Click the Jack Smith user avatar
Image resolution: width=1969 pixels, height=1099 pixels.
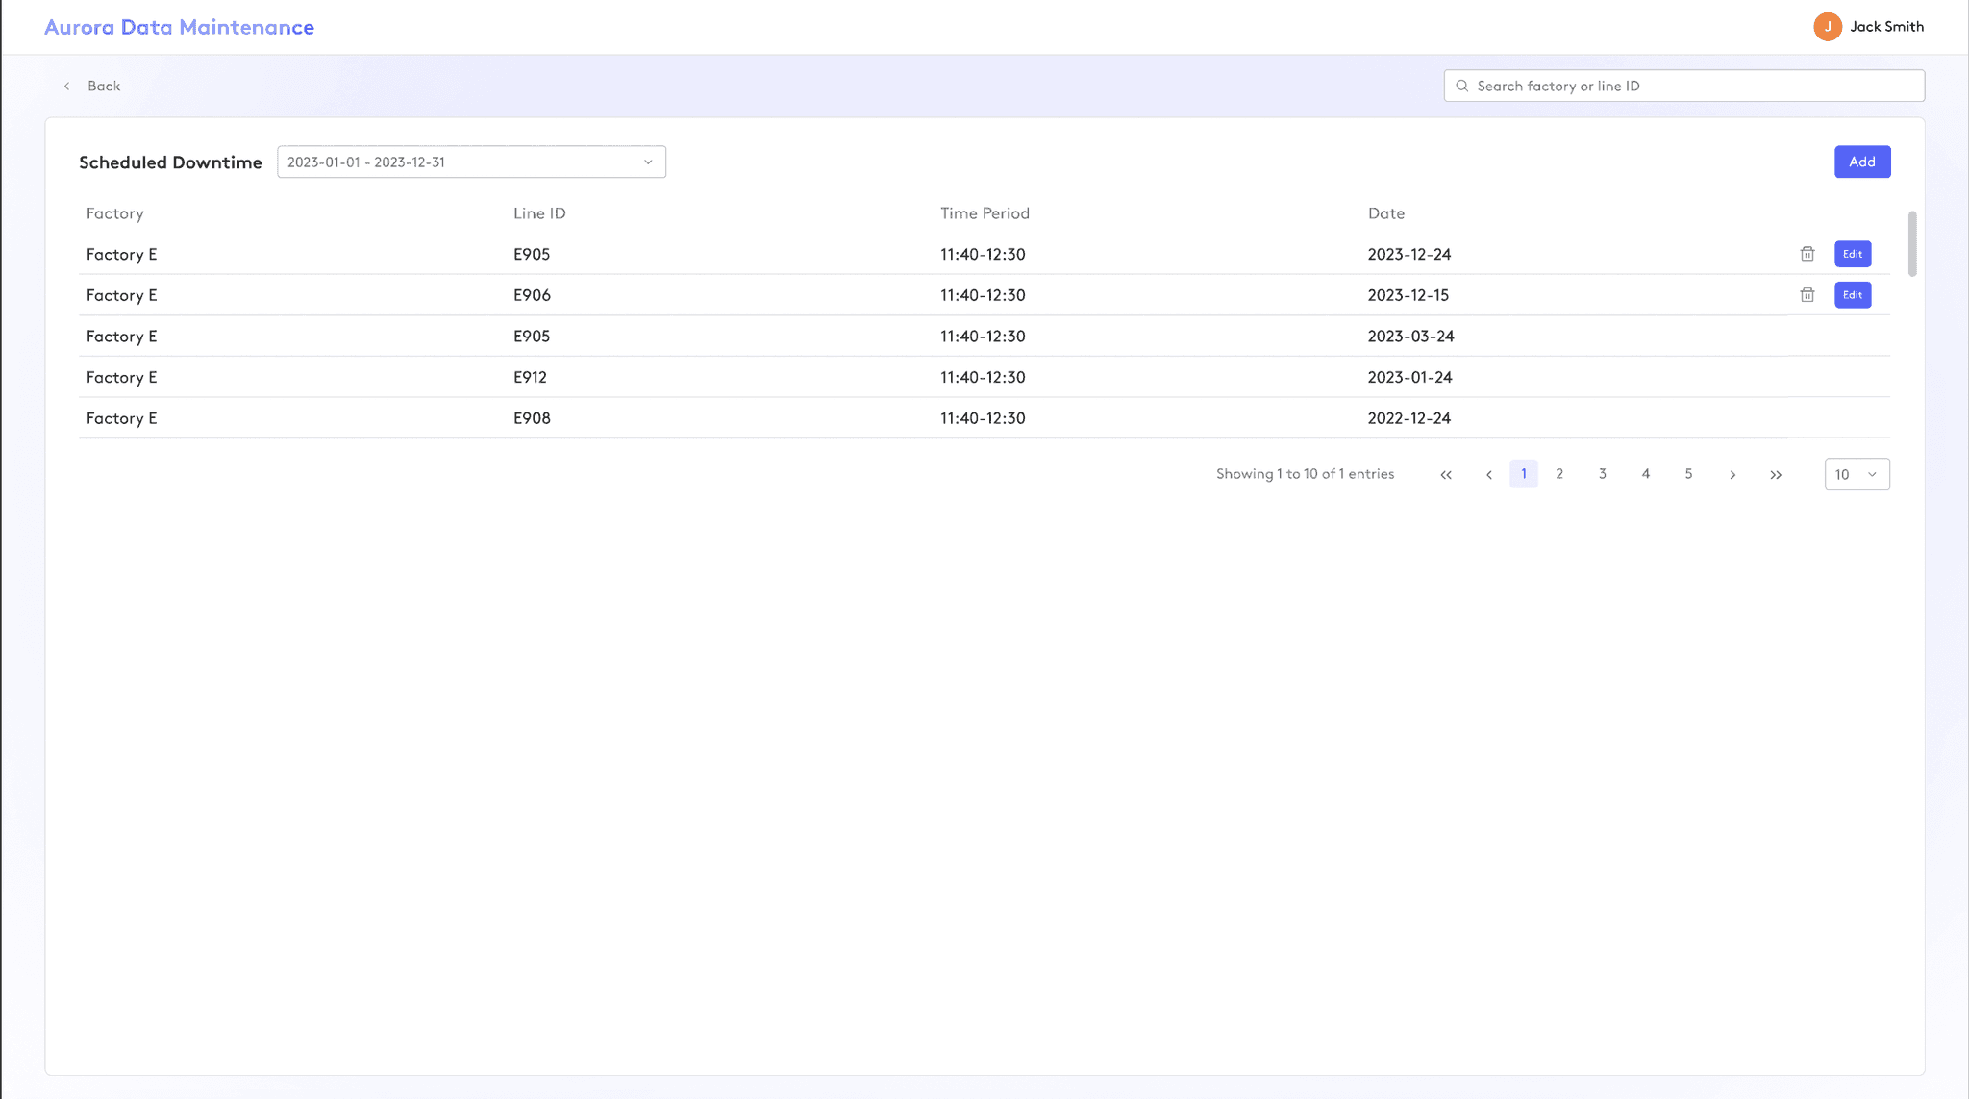[x=1827, y=27]
